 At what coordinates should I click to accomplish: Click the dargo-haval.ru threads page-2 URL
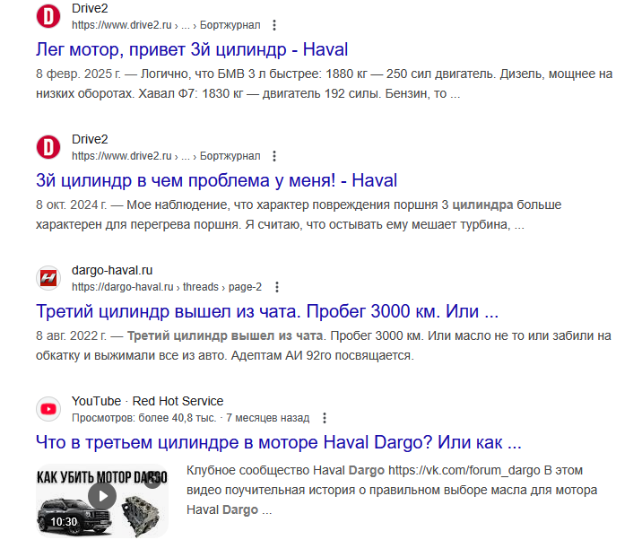[x=167, y=287]
